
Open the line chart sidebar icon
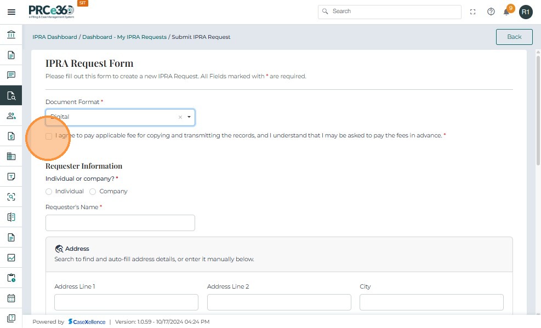[11, 258]
